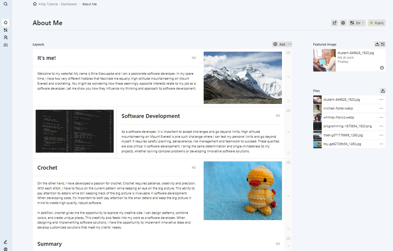Image resolution: width=393 pixels, height=251 pixels.
Task: Add a new layout
Action: [279, 44]
